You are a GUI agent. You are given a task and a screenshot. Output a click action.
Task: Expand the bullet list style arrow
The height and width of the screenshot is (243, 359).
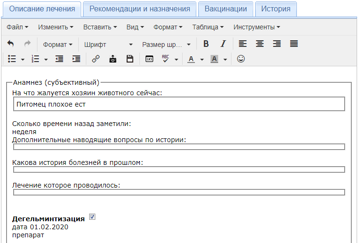click(x=23, y=60)
